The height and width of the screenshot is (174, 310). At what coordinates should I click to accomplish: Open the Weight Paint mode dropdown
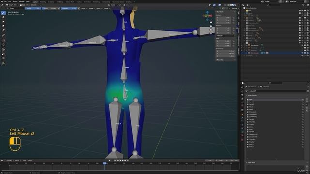tap(13, 5)
